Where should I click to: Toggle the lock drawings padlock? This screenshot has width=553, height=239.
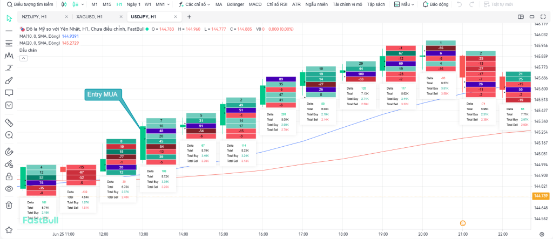pos(9,176)
